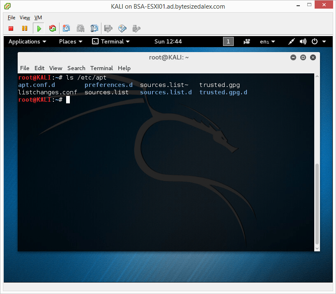Reset the VM using the circular arrows icon

pyautogui.click(x=52, y=28)
